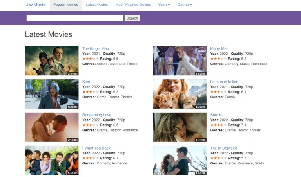Click star rating of The King's Man
This screenshot has width=301, height=177.
click(x=91, y=59)
